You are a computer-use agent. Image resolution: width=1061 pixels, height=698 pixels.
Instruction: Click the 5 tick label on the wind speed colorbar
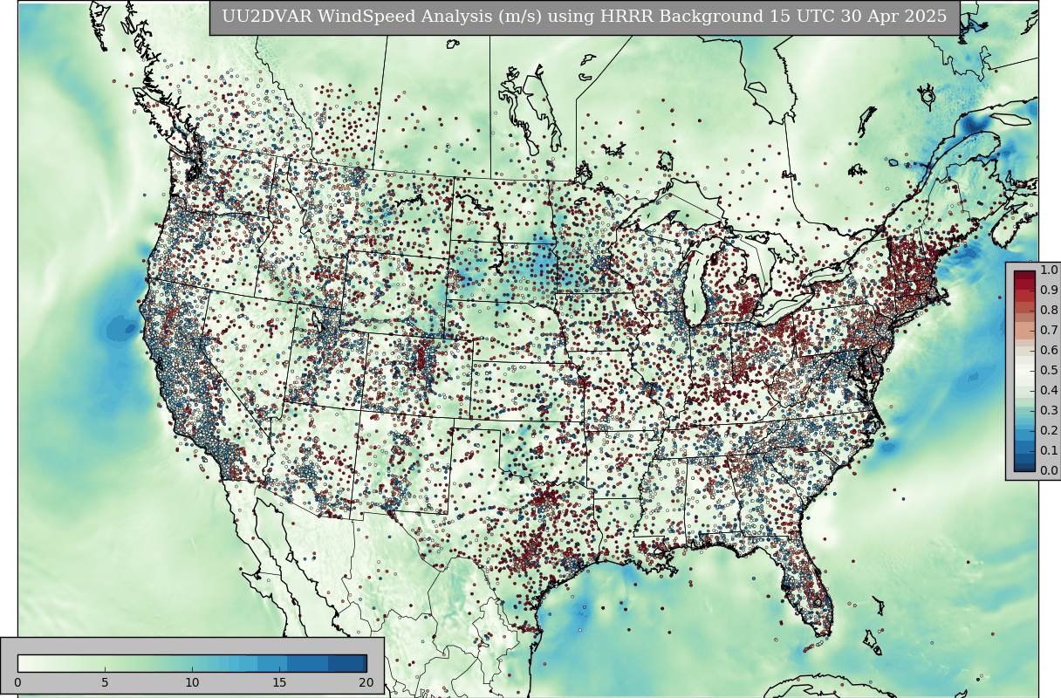tap(105, 682)
